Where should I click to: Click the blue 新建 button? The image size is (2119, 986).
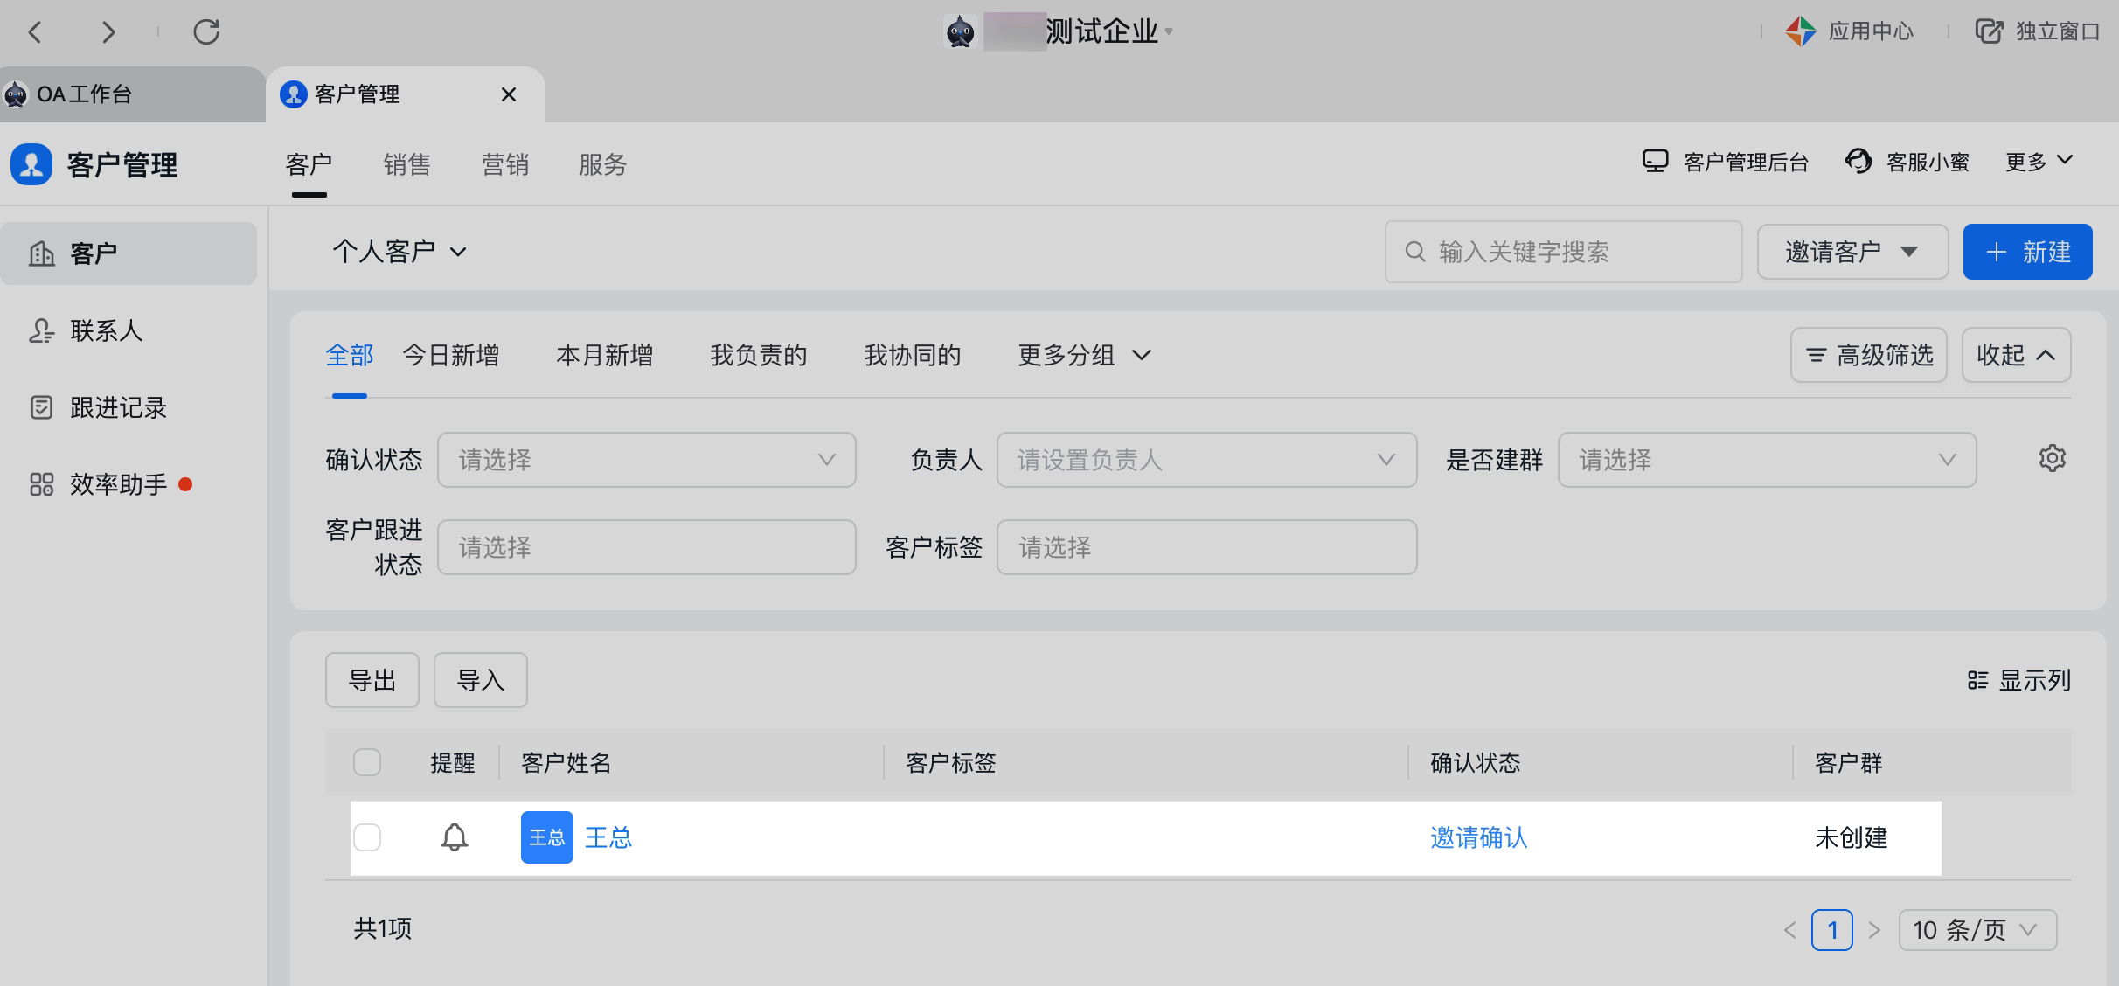2026,252
